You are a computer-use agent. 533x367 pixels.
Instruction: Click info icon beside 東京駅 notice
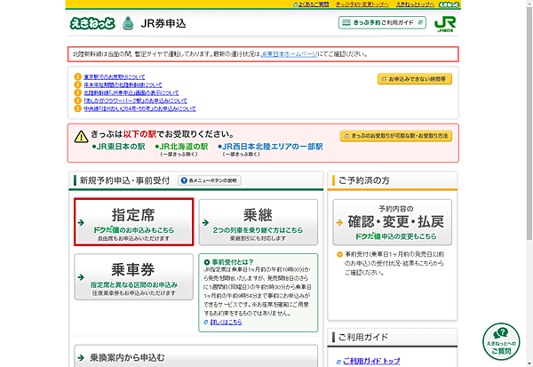click(x=78, y=77)
